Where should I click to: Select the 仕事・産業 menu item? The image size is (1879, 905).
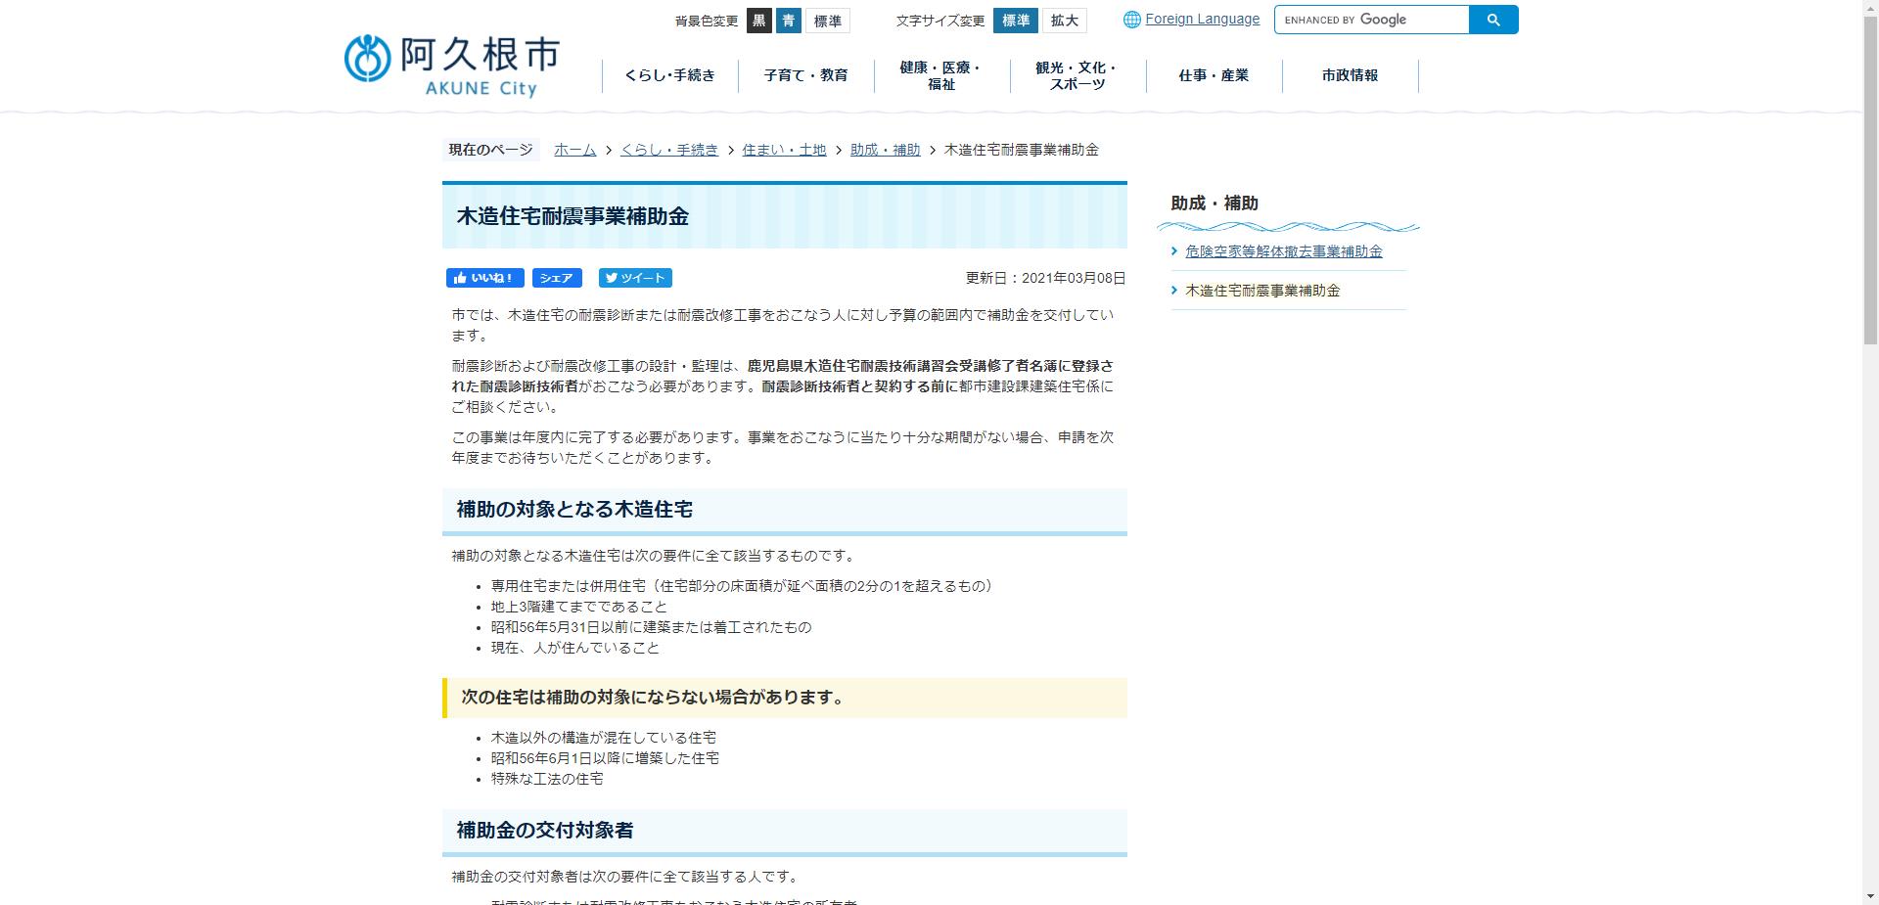point(1214,75)
